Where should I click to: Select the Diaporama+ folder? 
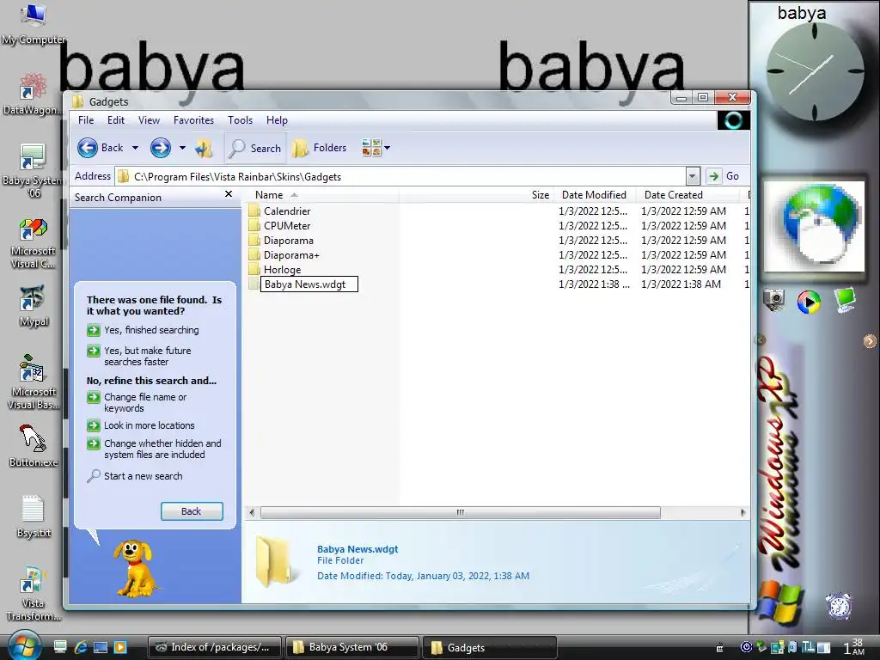coord(284,254)
